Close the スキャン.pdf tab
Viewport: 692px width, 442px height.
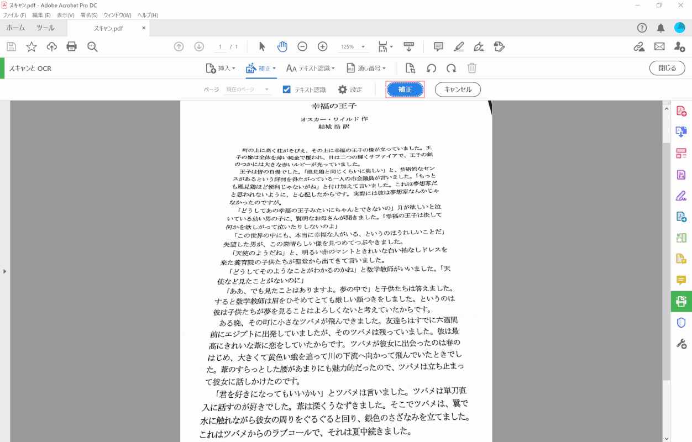click(x=144, y=28)
